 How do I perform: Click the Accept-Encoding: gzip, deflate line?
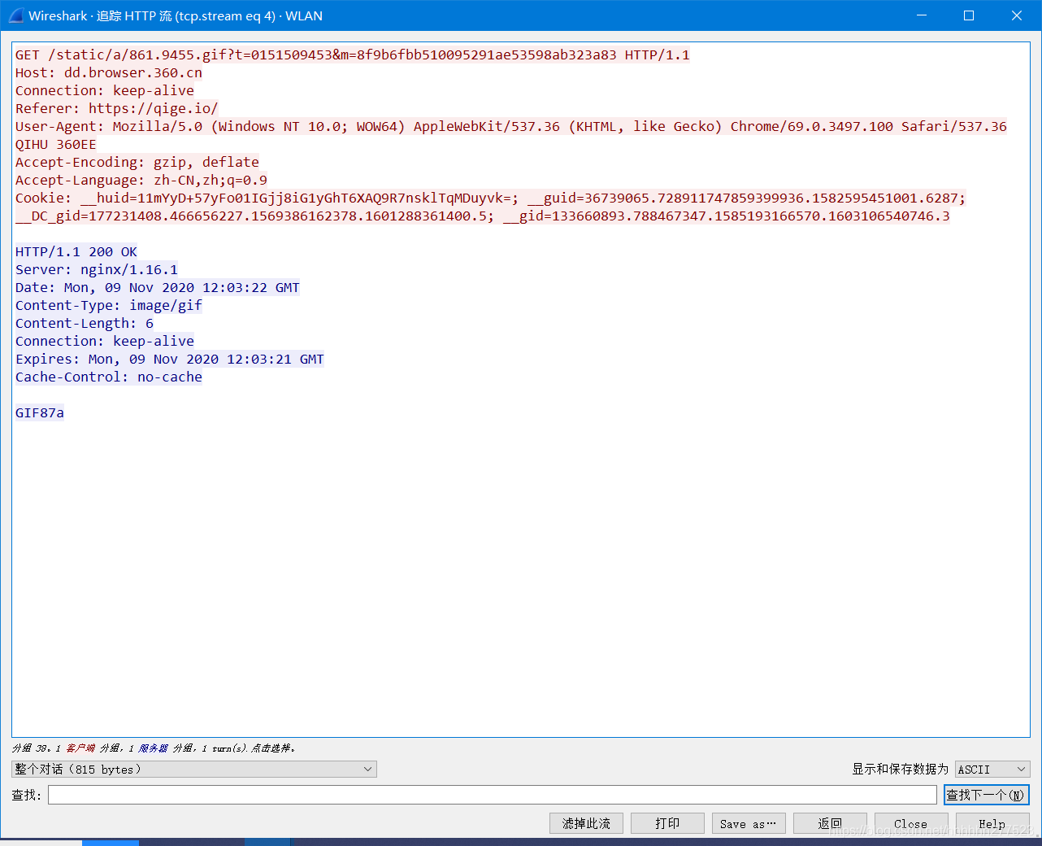click(x=137, y=162)
